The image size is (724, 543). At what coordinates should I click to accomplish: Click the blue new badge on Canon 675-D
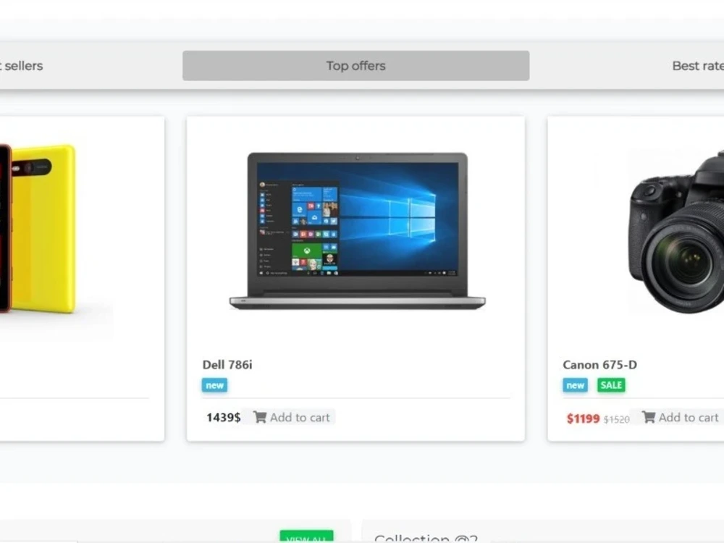pyautogui.click(x=575, y=385)
